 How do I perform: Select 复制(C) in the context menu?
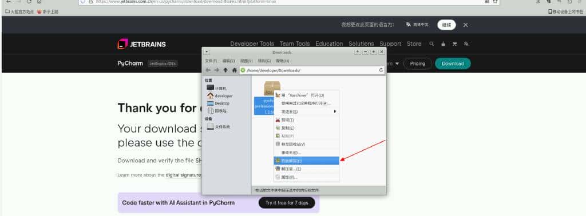307,128
